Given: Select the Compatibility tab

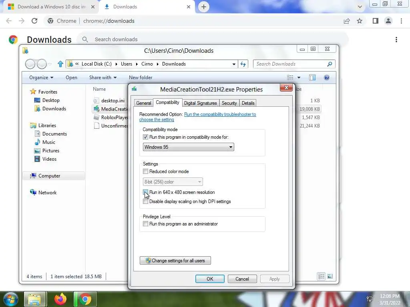Looking at the screenshot, I should [x=167, y=102].
